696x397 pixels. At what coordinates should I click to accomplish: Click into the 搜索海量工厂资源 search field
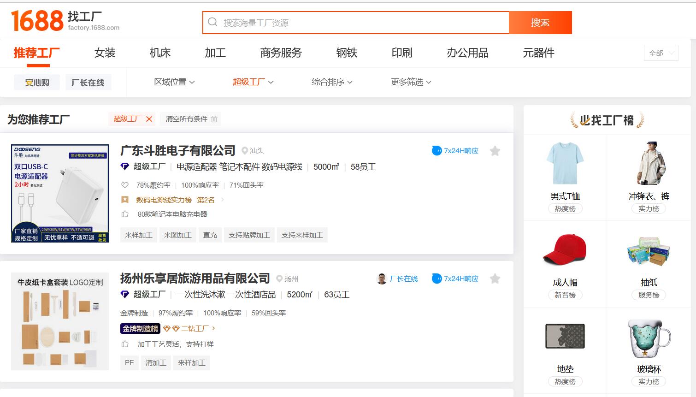click(356, 23)
